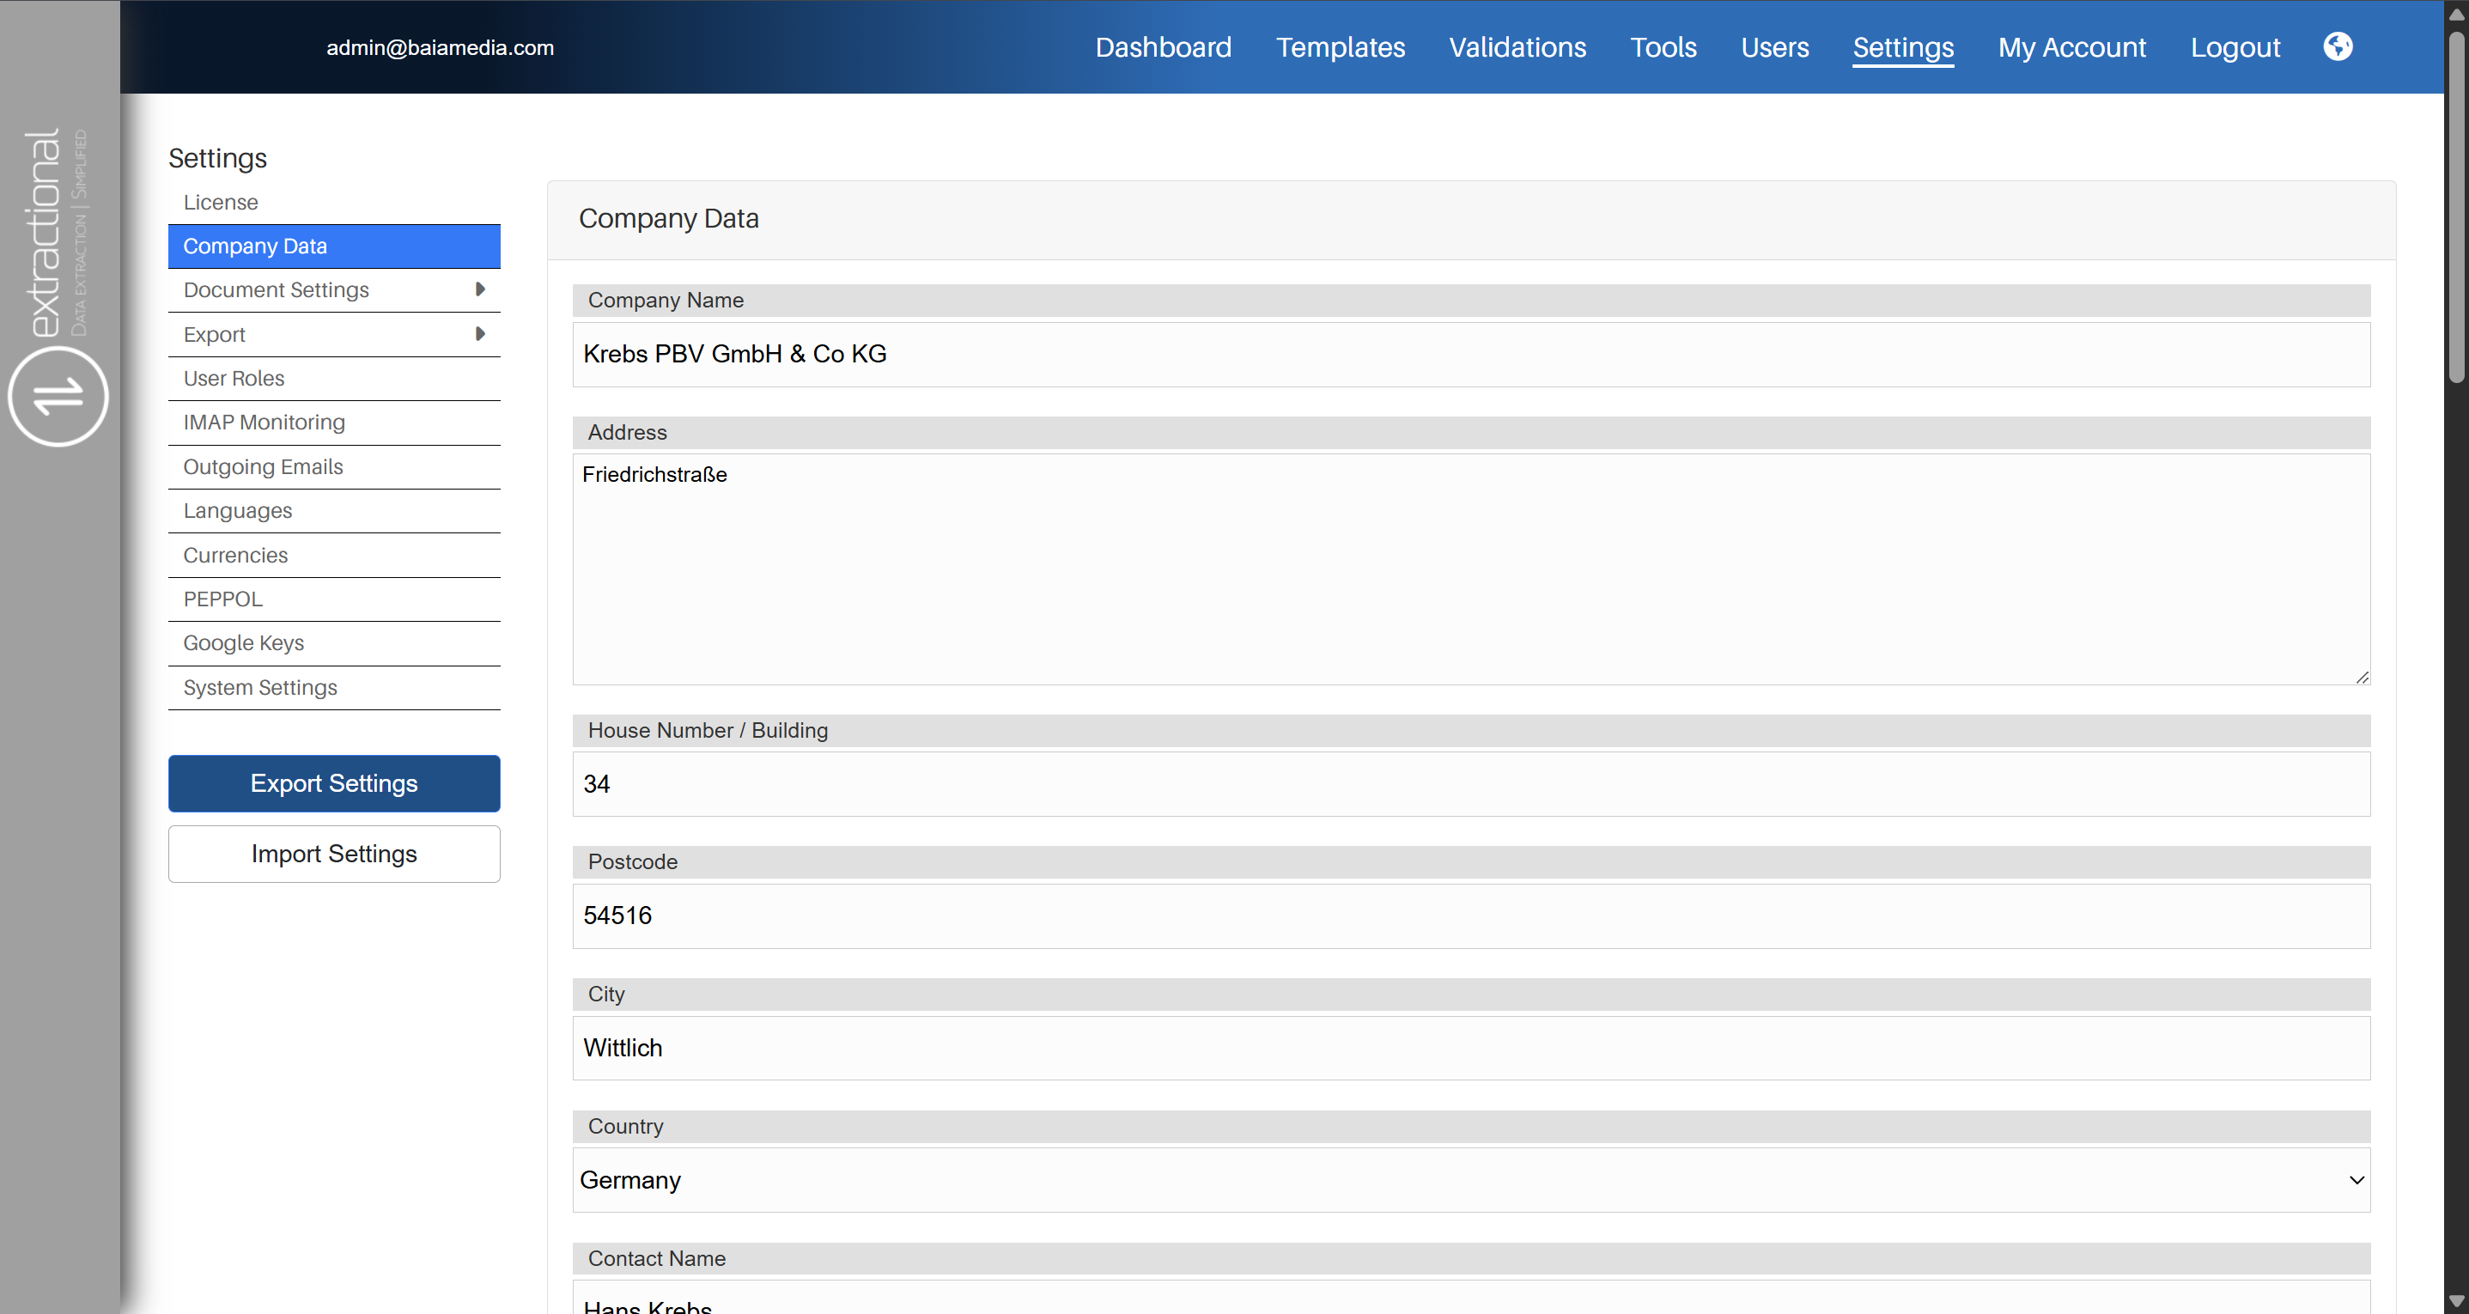The image size is (2469, 1314).
Task: Open Validations from the top navigation
Action: pos(1517,47)
